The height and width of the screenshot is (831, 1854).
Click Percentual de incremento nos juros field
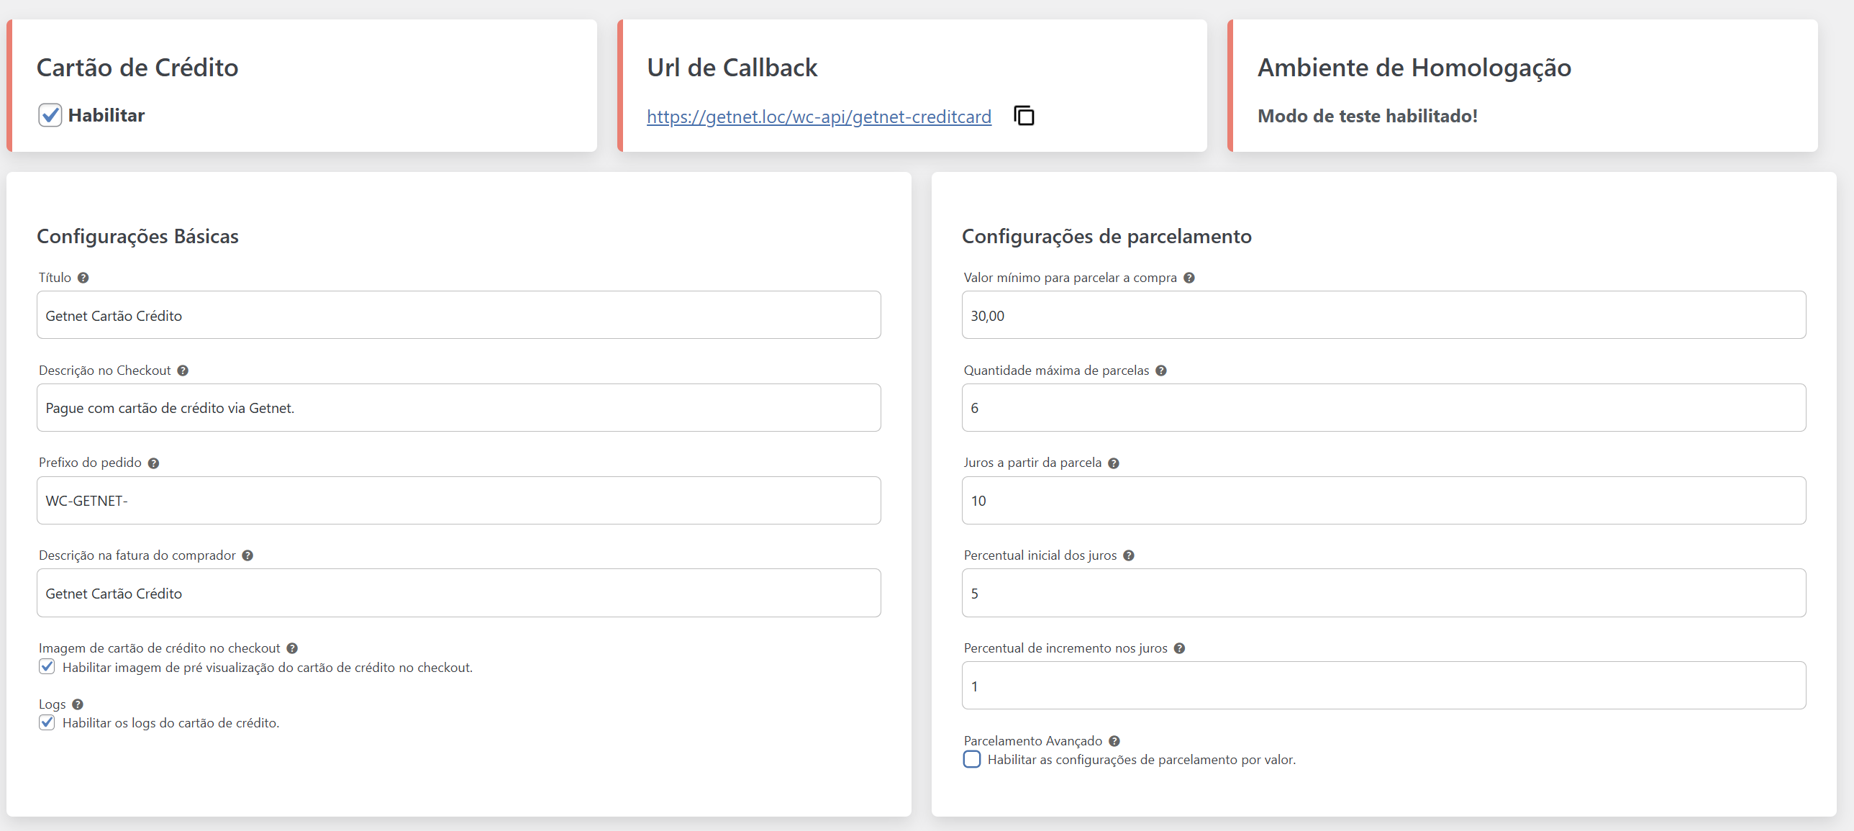click(1383, 686)
